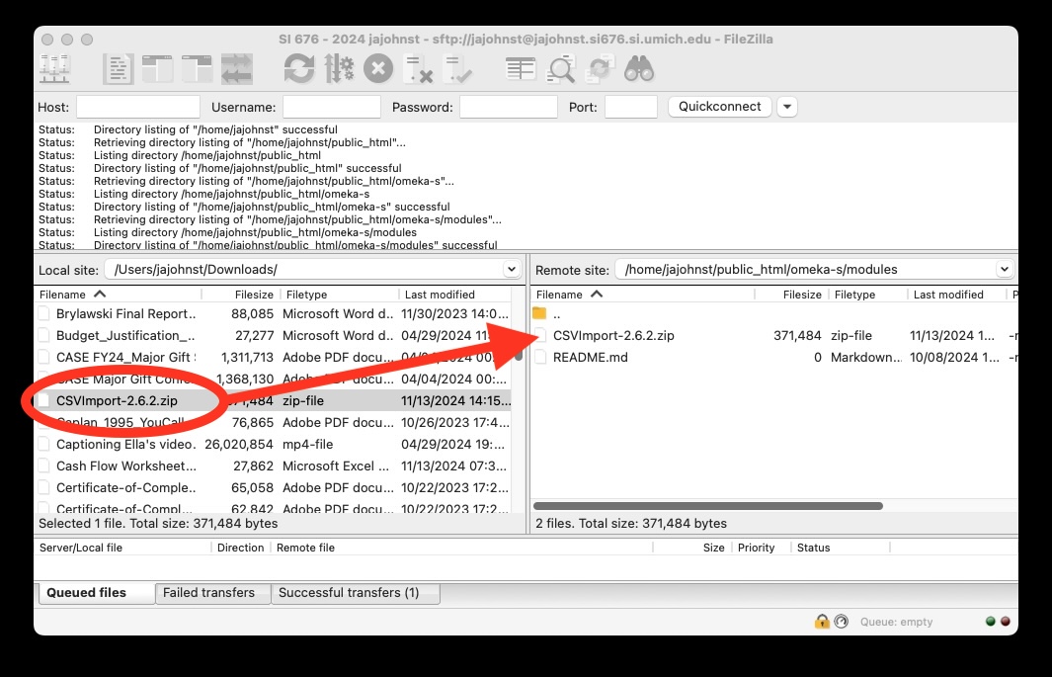This screenshot has width=1052, height=677.
Task: Toggle processing of the transfer queue
Action: tap(339, 69)
